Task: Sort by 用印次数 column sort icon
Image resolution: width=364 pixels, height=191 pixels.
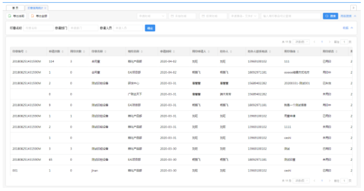Action: pos(84,51)
